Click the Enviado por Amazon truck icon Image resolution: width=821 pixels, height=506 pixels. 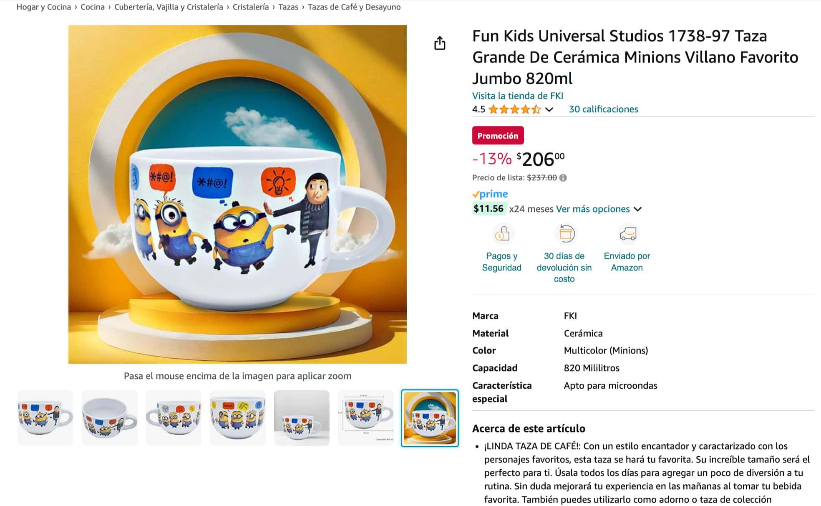627,234
